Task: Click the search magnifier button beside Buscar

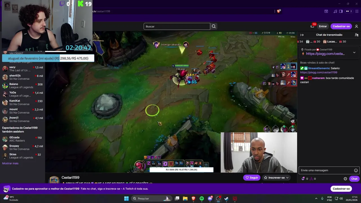Action: 214,26
